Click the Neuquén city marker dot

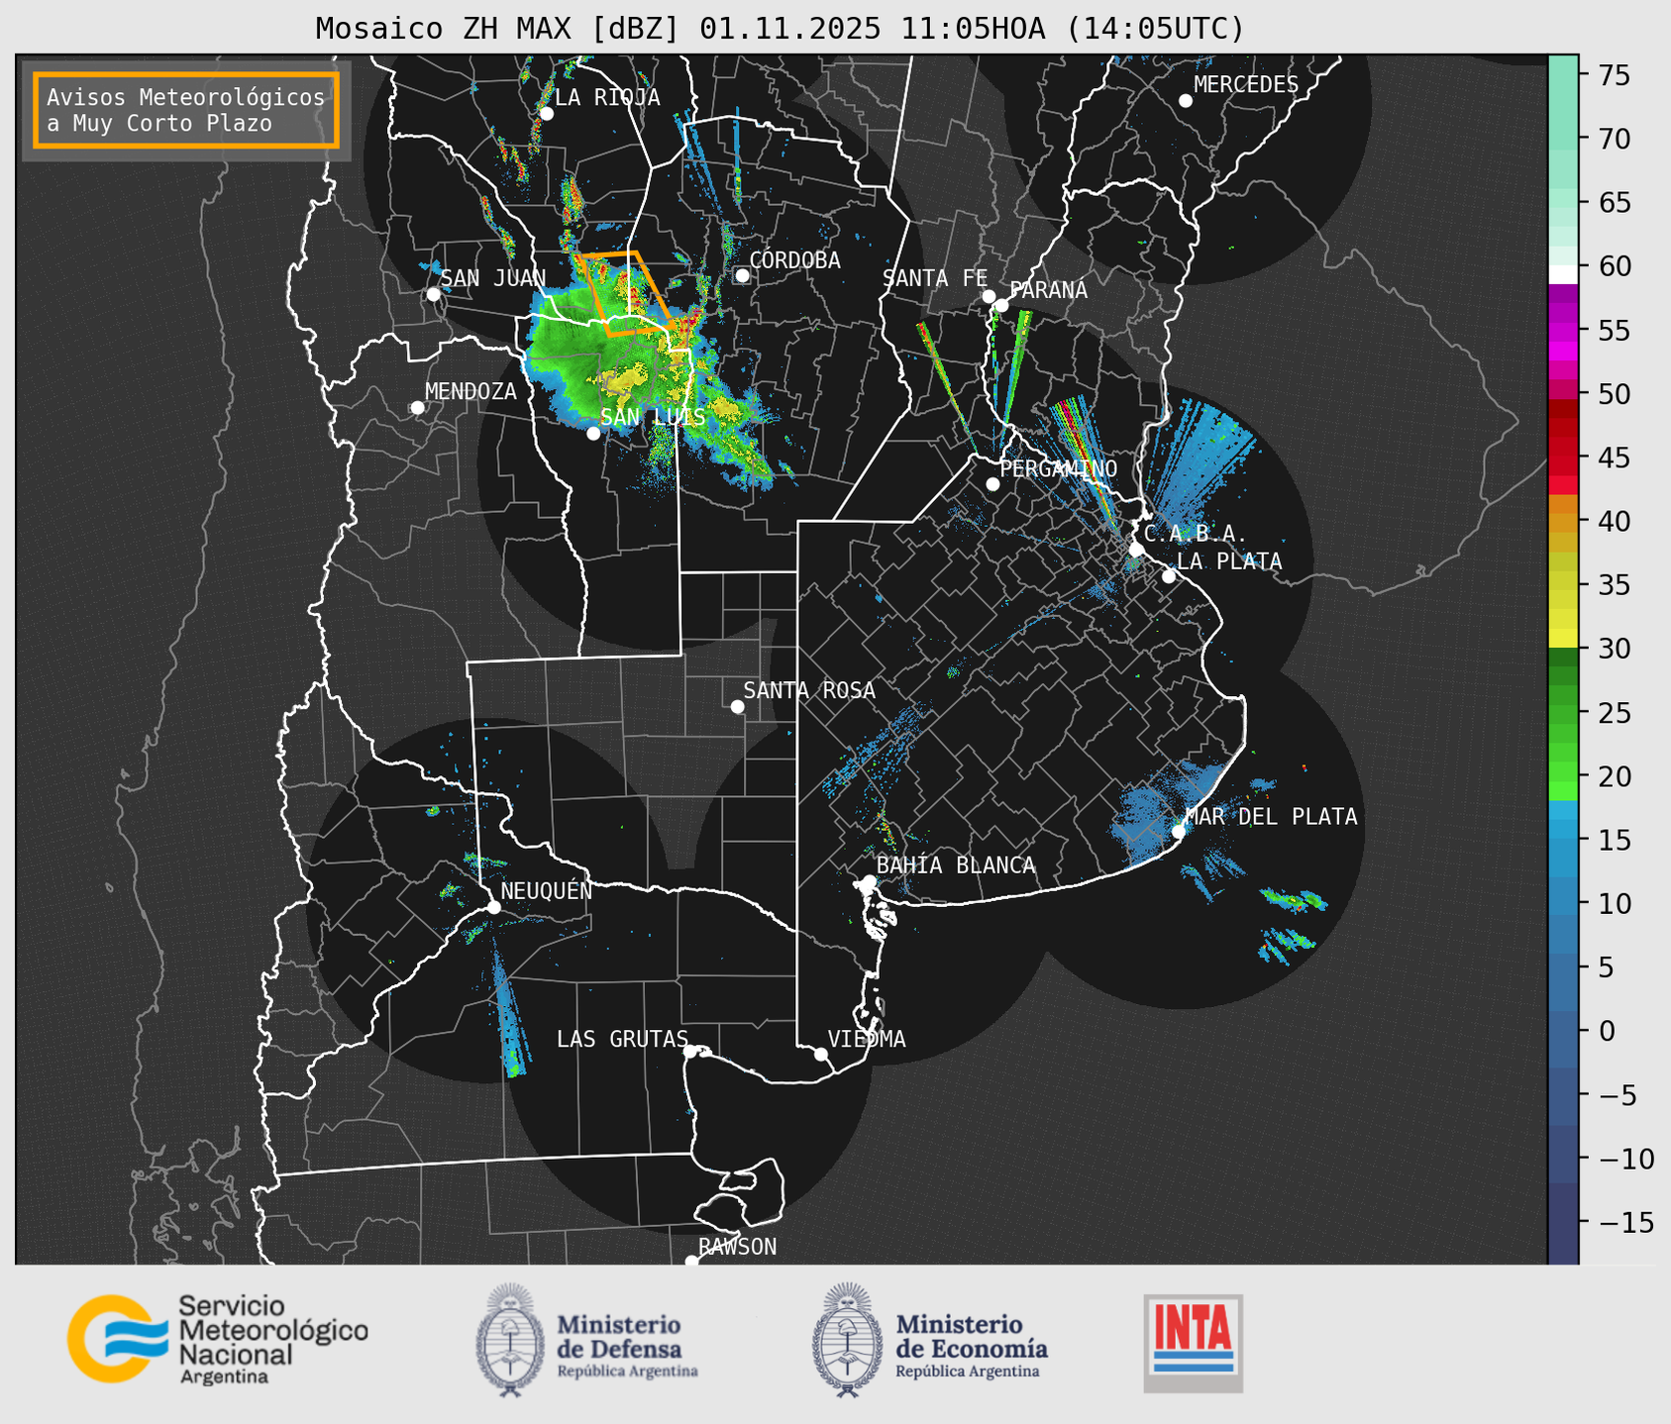tap(493, 907)
